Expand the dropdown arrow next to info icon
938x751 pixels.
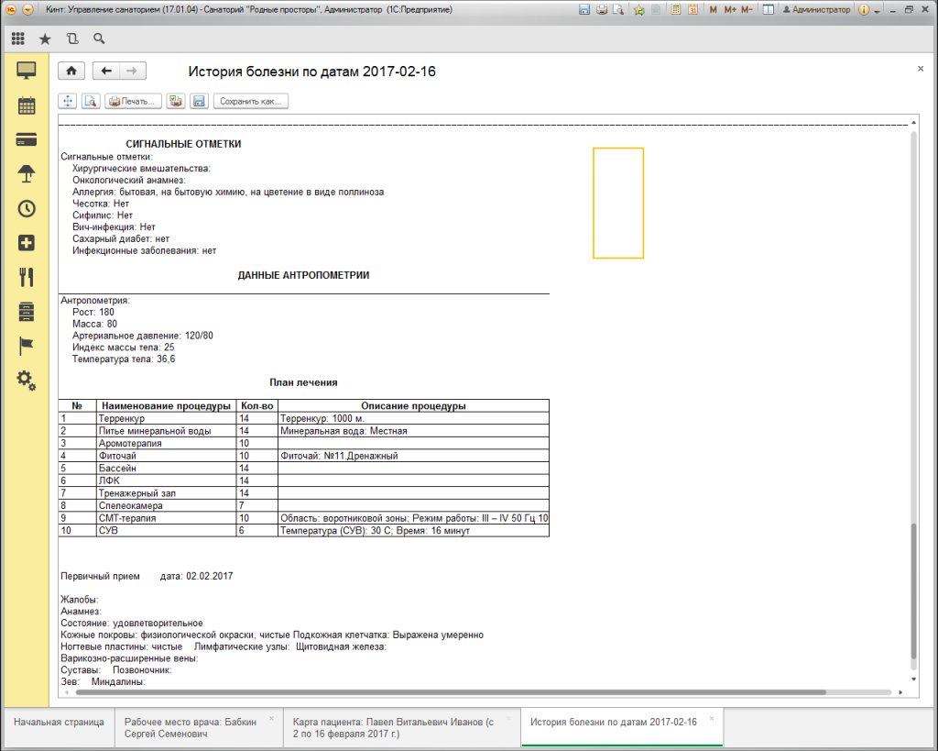pos(878,9)
